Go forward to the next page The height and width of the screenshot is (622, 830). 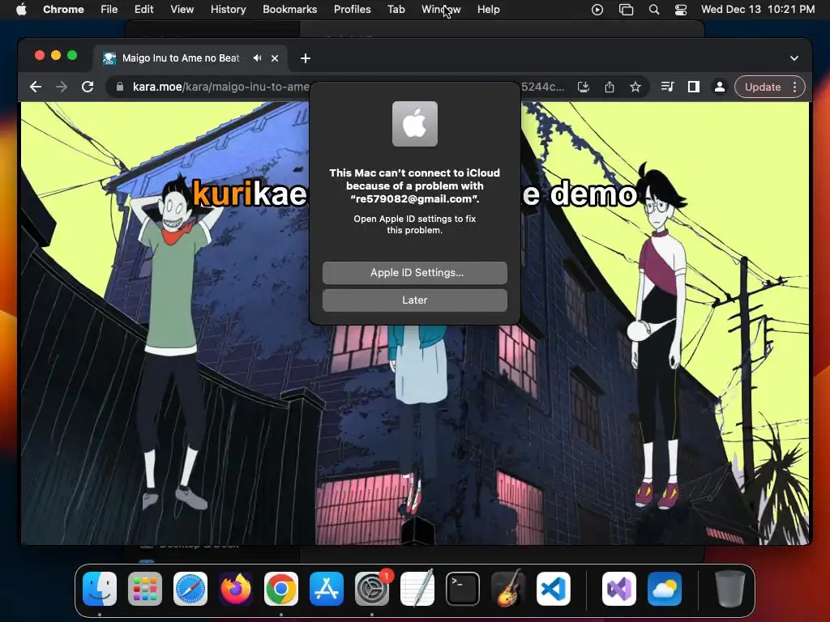click(x=62, y=87)
